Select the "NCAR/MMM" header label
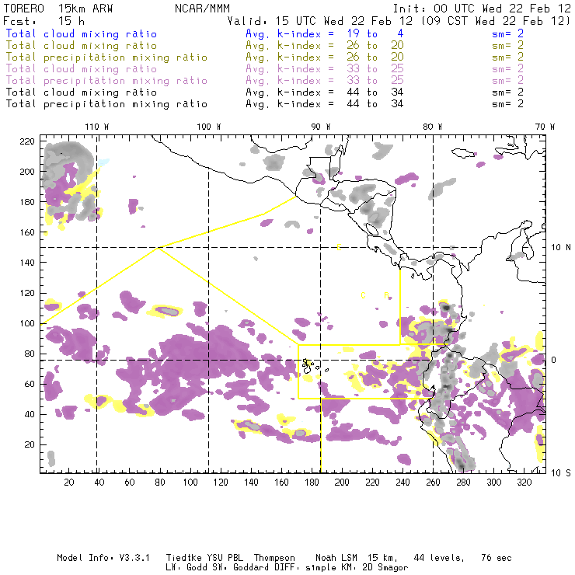The height and width of the screenshot is (575, 575). (x=202, y=9)
